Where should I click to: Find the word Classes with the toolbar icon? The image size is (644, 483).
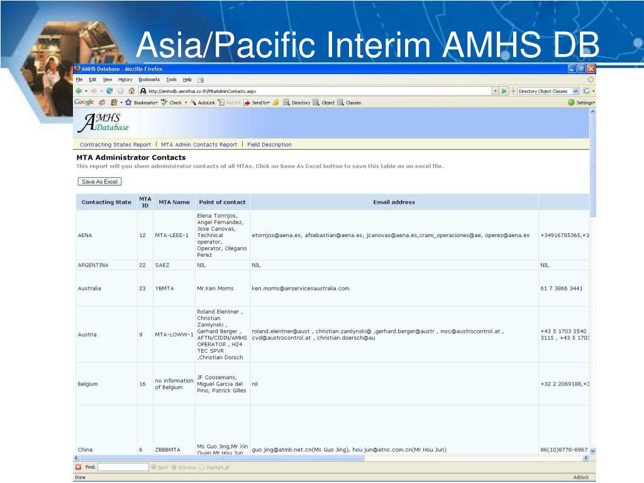[x=340, y=103]
